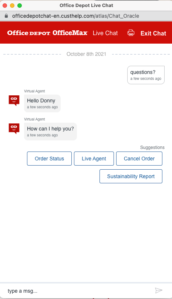Click the printer icon in header
172x299 pixels.
131,33
